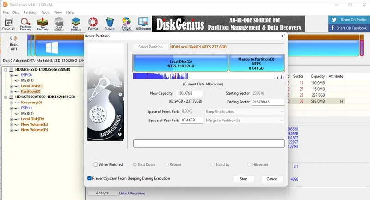
Task: Open the Partition menu
Action: click(x=30, y=12)
